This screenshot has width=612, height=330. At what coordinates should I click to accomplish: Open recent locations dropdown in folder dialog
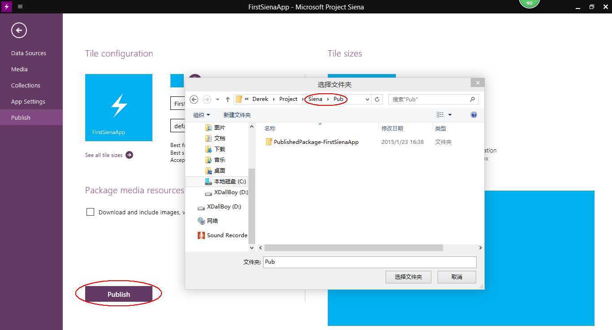pos(217,100)
